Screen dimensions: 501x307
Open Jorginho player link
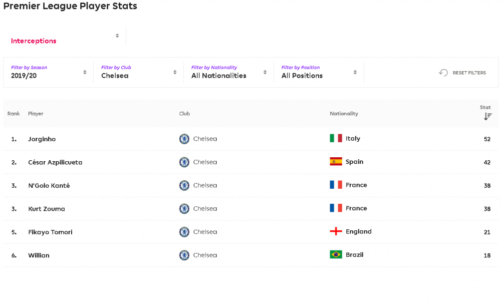click(x=42, y=139)
